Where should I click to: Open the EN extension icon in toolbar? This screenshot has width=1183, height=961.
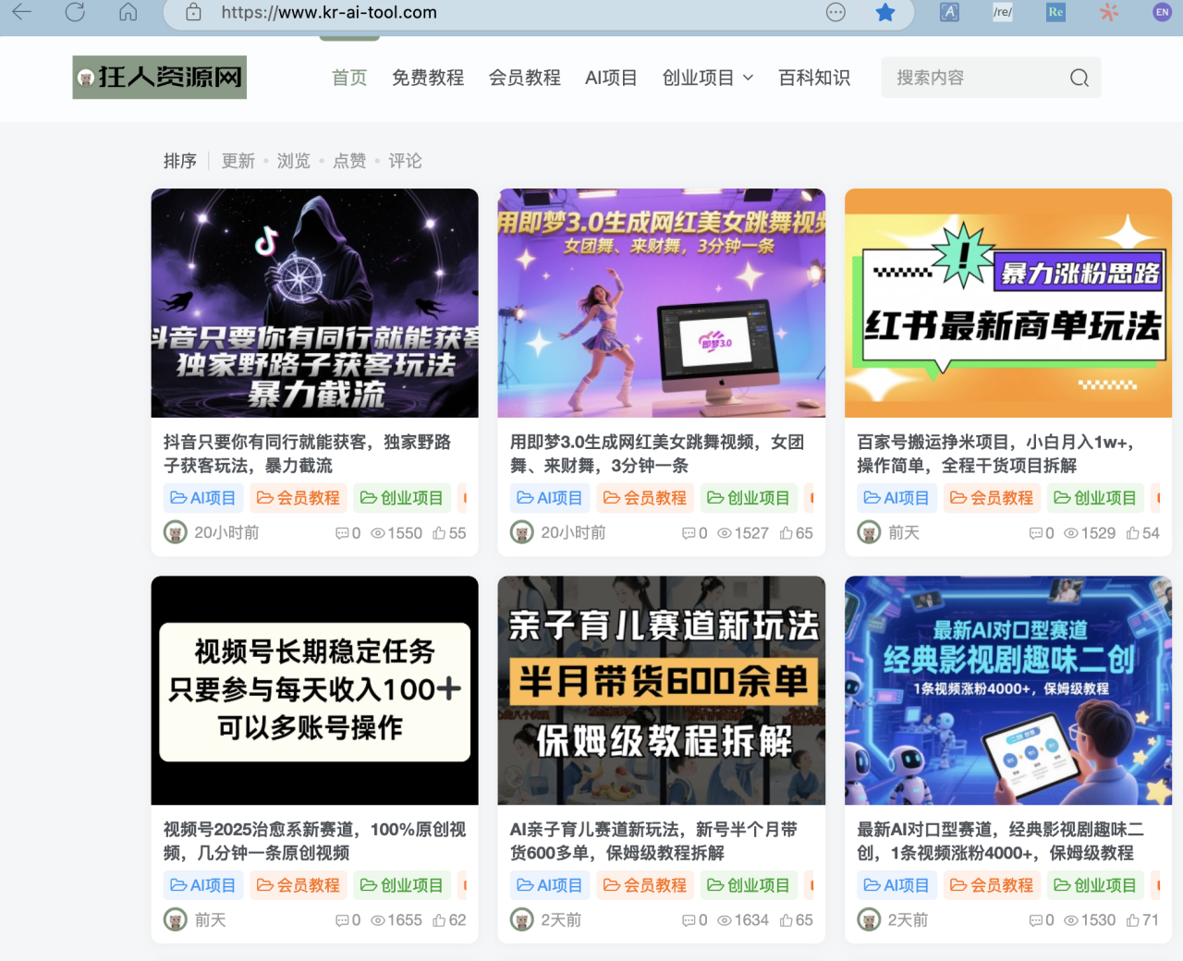[x=1162, y=12]
